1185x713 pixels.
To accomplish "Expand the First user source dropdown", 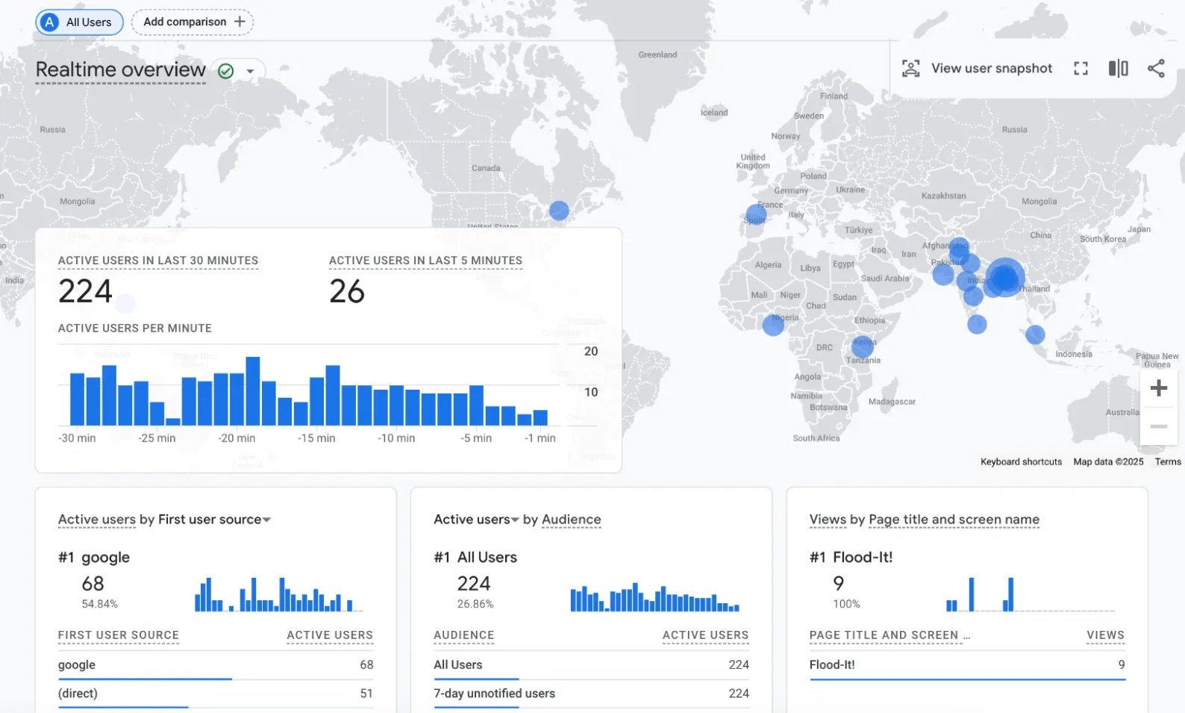I will [x=266, y=520].
